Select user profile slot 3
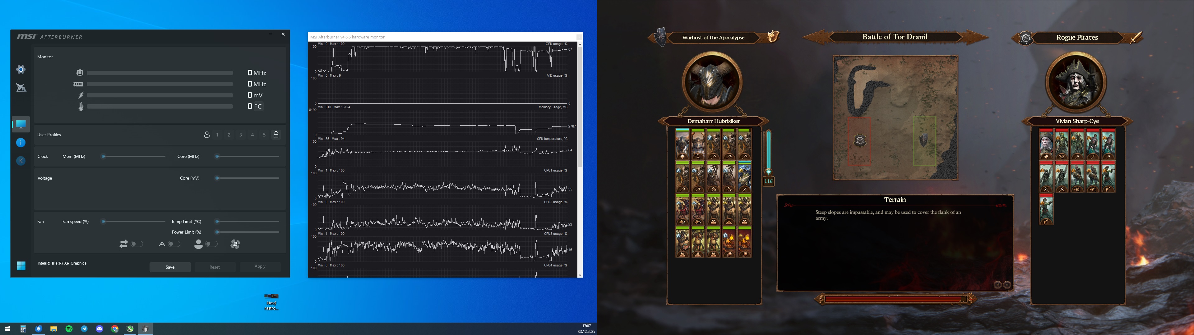1194x335 pixels. click(x=241, y=135)
